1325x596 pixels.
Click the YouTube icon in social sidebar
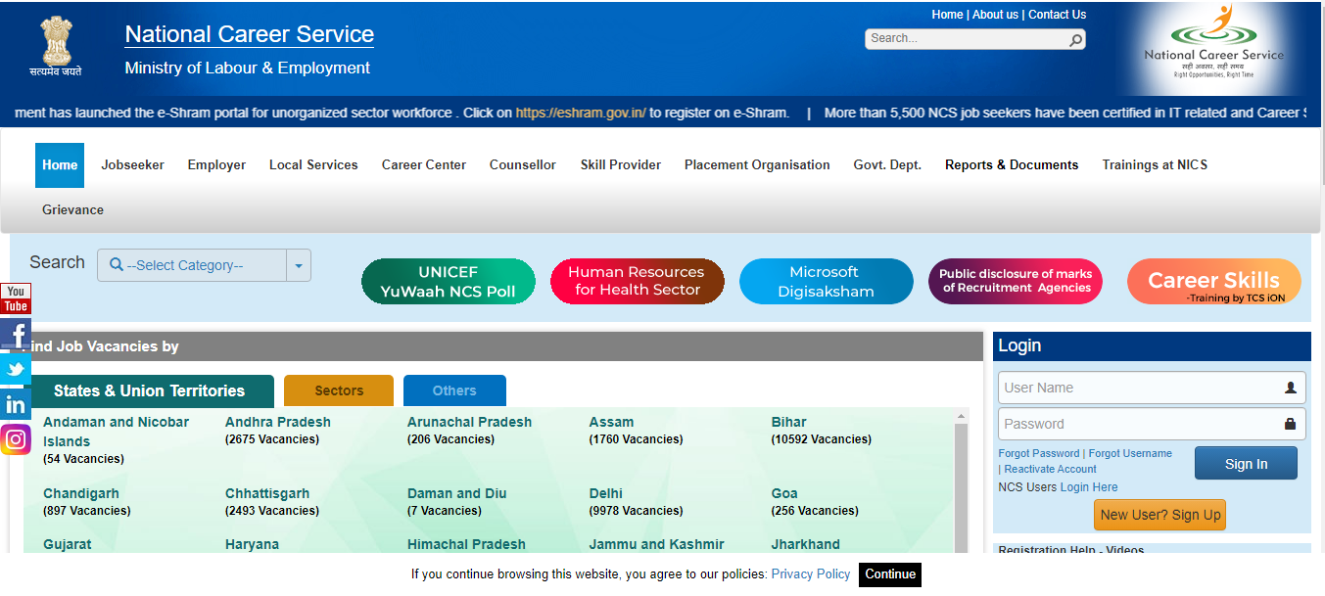[16, 298]
